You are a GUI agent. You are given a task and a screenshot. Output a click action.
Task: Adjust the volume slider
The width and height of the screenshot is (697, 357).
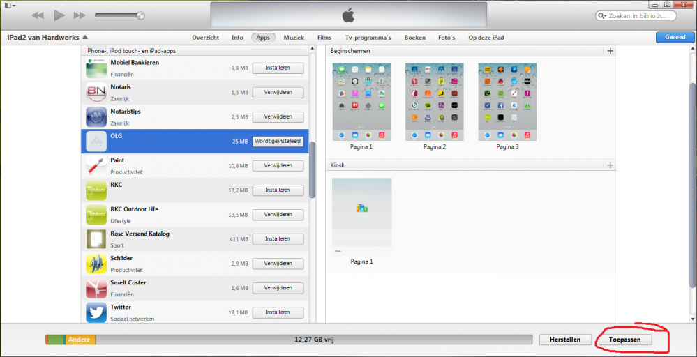pyautogui.click(x=120, y=15)
